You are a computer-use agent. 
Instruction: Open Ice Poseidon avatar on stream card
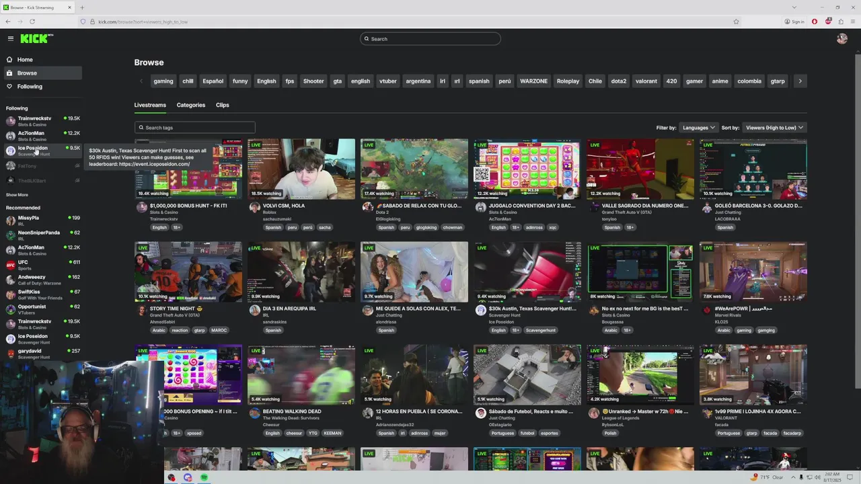tap(480, 311)
